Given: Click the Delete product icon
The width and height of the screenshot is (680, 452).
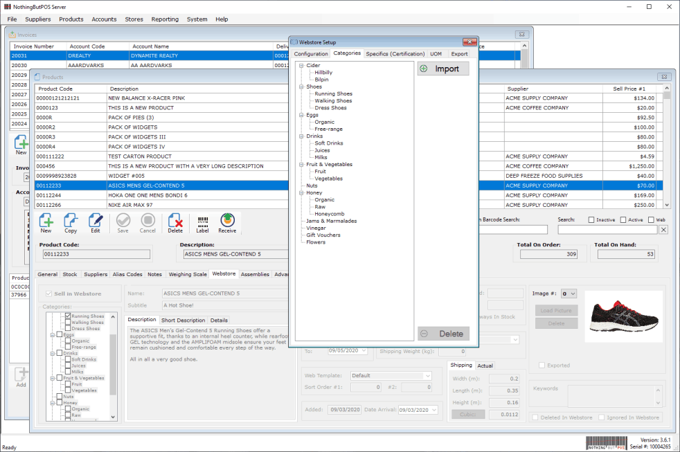Looking at the screenshot, I should (x=176, y=223).
